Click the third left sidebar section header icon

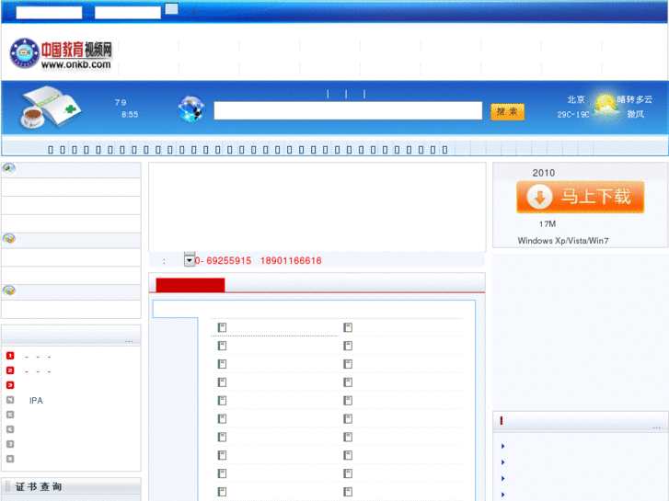(x=9, y=290)
